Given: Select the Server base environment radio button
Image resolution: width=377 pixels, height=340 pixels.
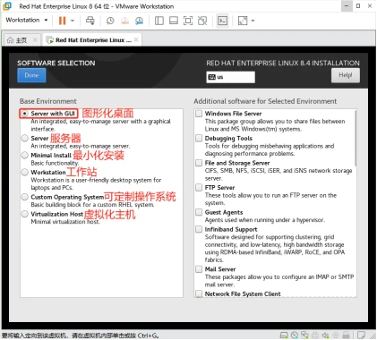Looking at the screenshot, I should click(x=25, y=139).
